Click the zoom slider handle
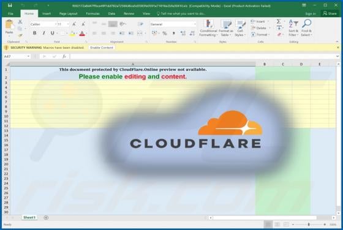The width and height of the screenshot is (343, 230). click(x=309, y=224)
